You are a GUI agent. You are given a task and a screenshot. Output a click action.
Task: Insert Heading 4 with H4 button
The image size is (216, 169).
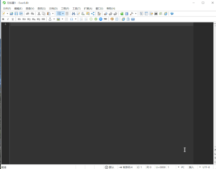[x=34, y=19]
